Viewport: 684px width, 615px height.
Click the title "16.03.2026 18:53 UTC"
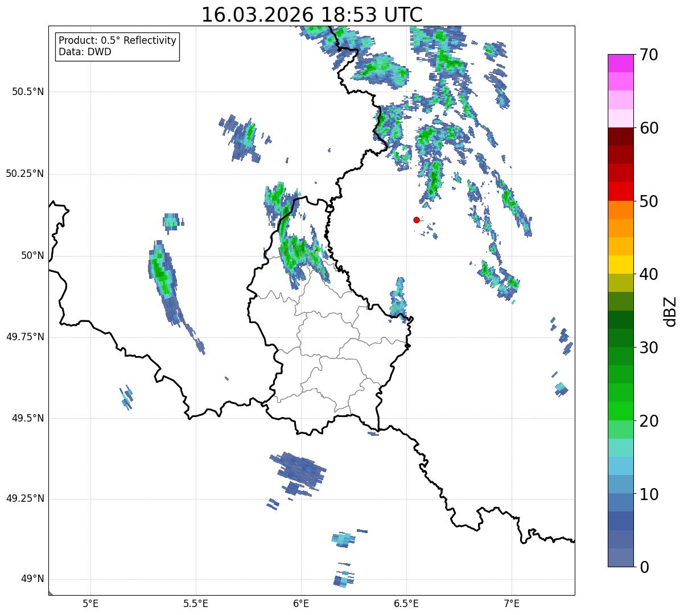312,15
